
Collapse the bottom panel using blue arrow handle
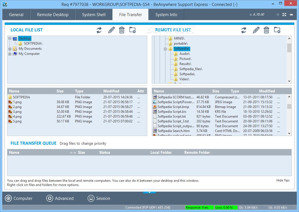coord(149,192)
